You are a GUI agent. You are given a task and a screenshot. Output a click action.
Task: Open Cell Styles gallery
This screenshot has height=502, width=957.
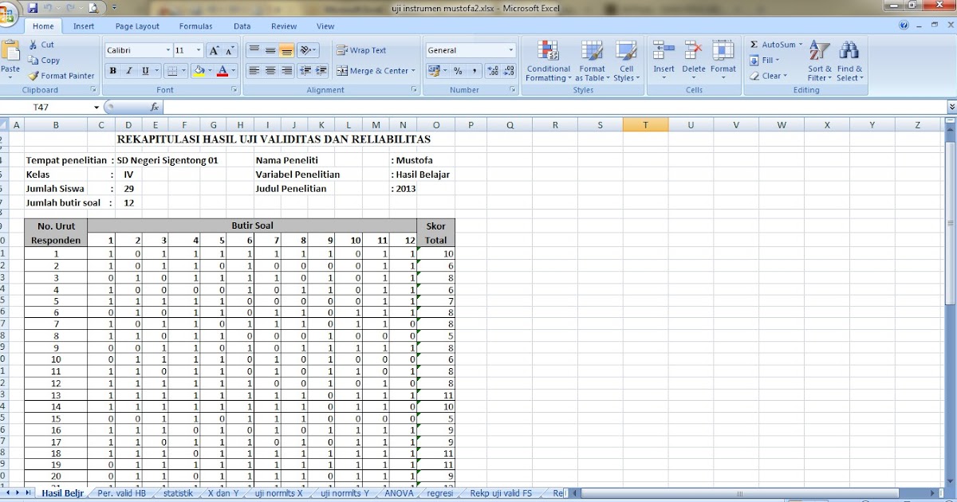pyautogui.click(x=626, y=61)
